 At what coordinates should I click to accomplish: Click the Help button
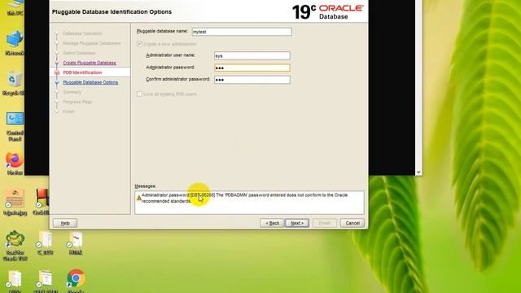pyautogui.click(x=65, y=223)
